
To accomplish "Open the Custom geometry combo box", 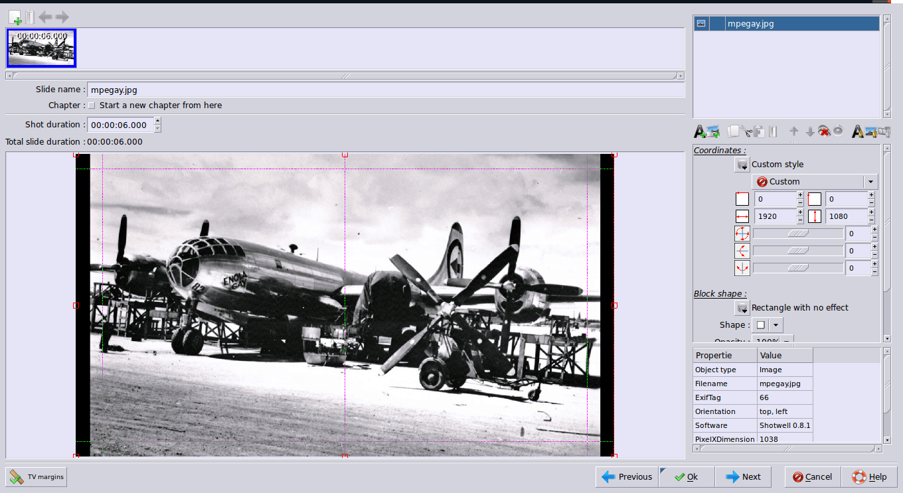I will (815, 182).
